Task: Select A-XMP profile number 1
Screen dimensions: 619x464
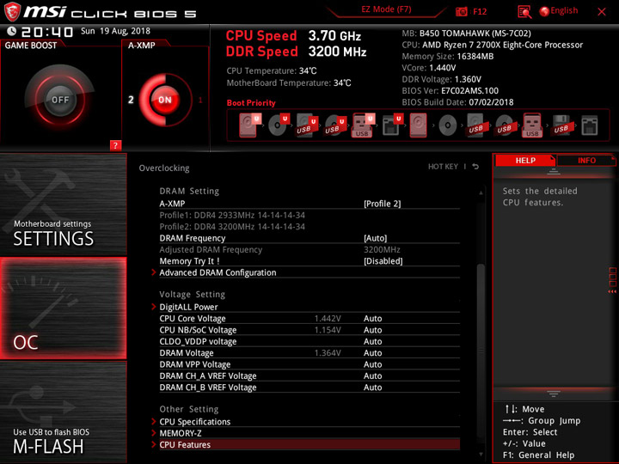Action: pos(200,100)
